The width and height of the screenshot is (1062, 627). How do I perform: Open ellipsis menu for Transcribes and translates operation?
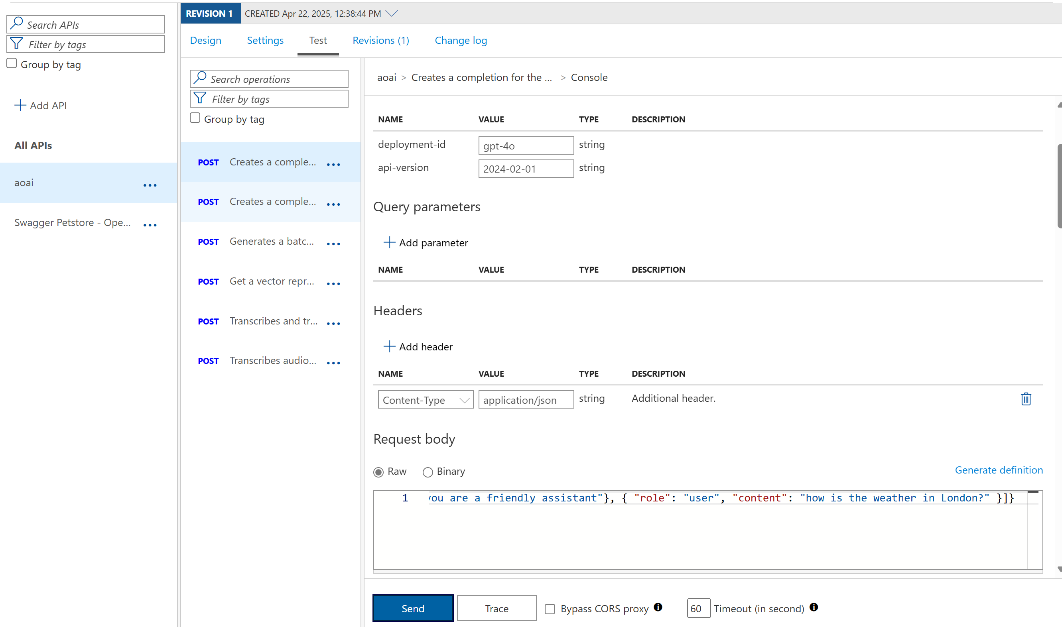tap(333, 323)
